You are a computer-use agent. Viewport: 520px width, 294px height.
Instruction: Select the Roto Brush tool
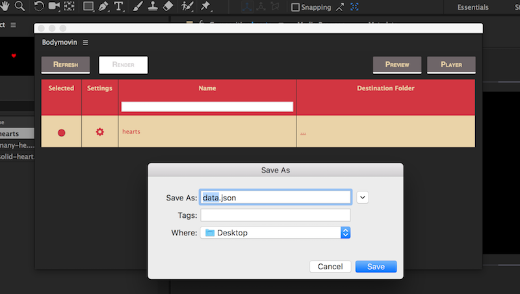[187, 7]
